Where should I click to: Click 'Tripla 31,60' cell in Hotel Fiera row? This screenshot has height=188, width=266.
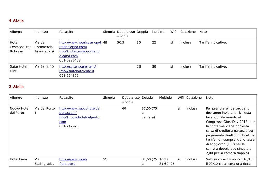(x=167, y=162)
